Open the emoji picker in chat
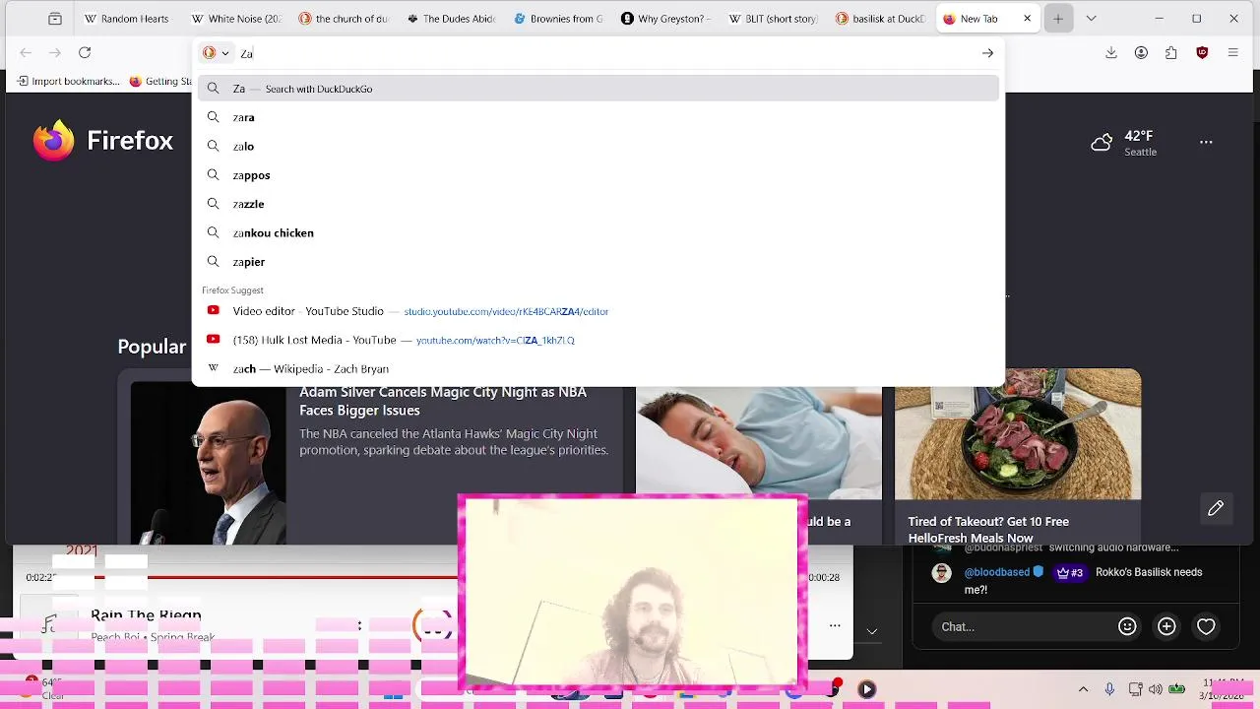 tap(1127, 626)
